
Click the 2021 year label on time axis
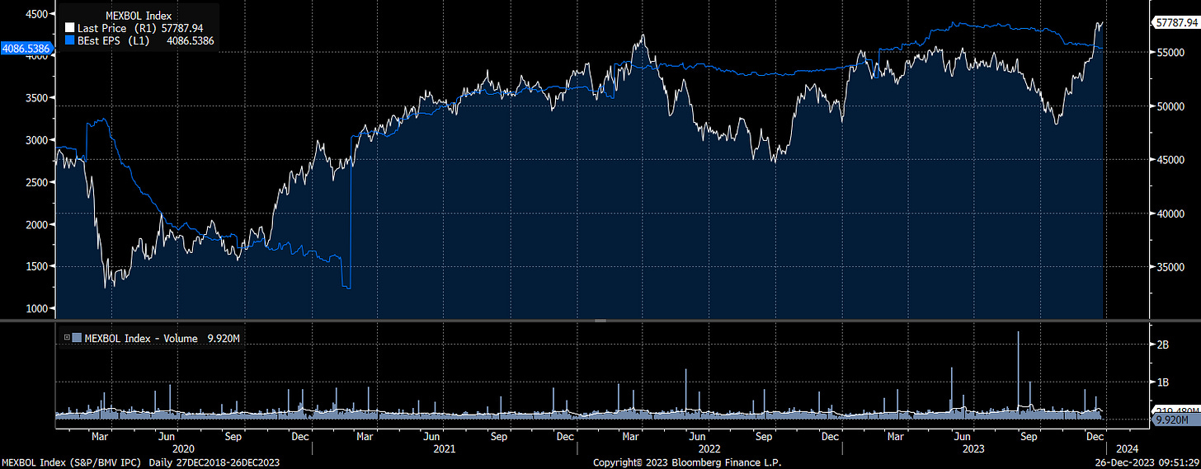[445, 449]
